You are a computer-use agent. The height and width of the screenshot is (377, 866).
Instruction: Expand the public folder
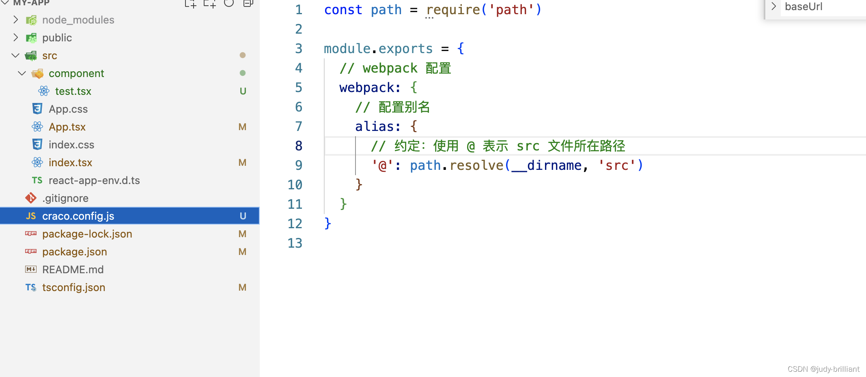[x=15, y=37]
